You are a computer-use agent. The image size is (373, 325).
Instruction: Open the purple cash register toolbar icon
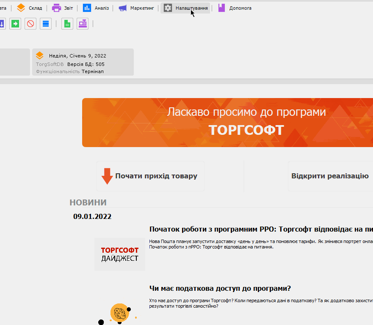coord(82,24)
